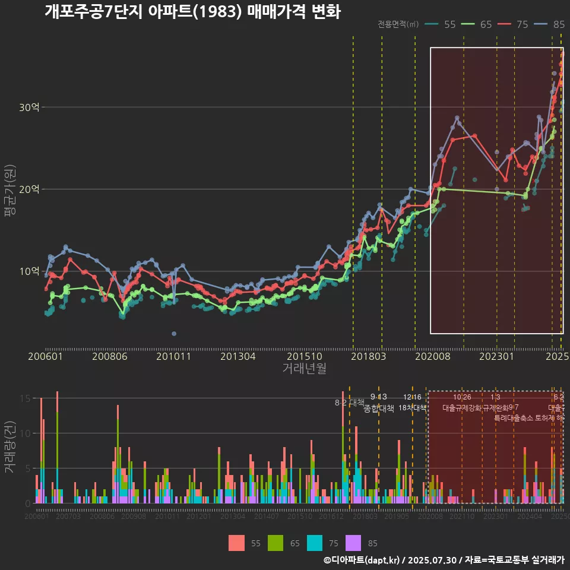Click 202110 tick on the volume chart
Viewport: 570px width, 570px height.
tap(462, 517)
